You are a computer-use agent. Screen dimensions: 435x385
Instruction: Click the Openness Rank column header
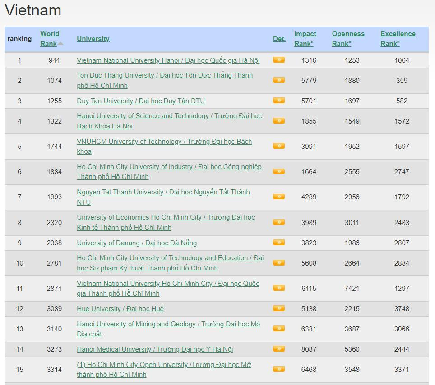click(x=348, y=39)
